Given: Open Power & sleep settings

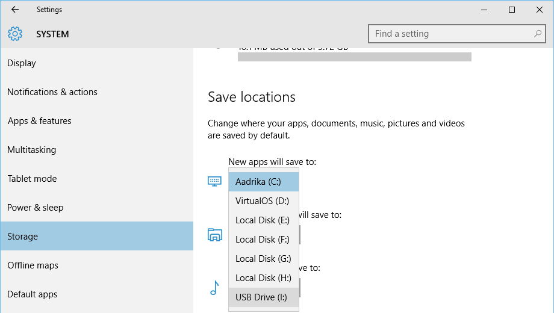Looking at the screenshot, I should coord(97,208).
